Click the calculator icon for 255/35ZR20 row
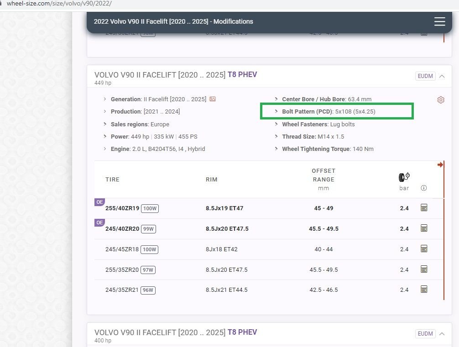This screenshot has width=459, height=347. click(x=424, y=269)
